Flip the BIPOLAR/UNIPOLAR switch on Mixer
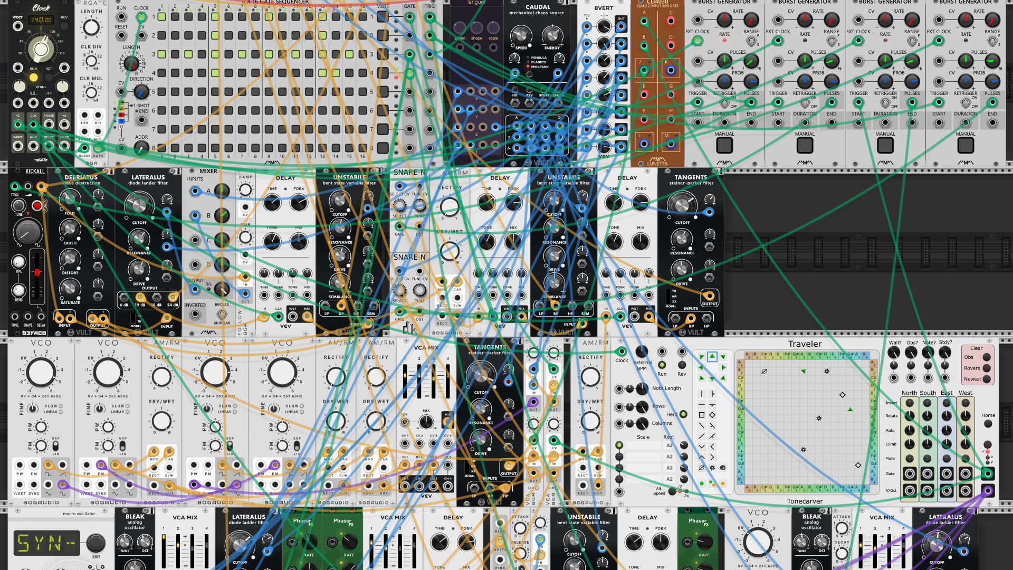The image size is (1013, 570). (222, 314)
